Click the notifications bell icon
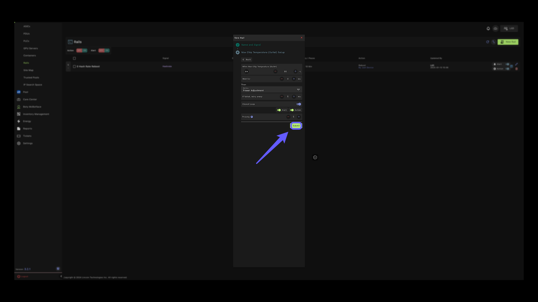This screenshot has width=538, height=302. pos(488,29)
